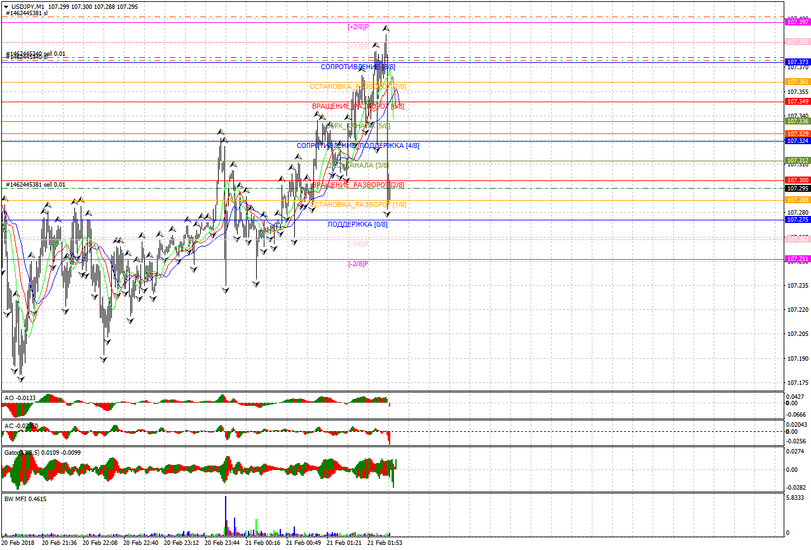Click the ВРАЩЕНИЕ_РАЗВОРОТ [6/8] level label
This screenshot has height=550, width=811.
(358, 106)
